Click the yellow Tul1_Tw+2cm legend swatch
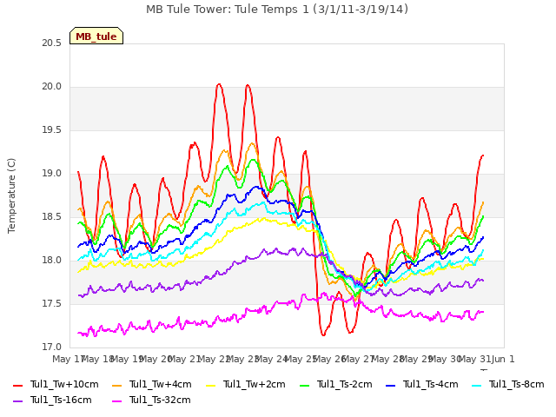The height and width of the screenshot is (417, 556). (x=210, y=385)
